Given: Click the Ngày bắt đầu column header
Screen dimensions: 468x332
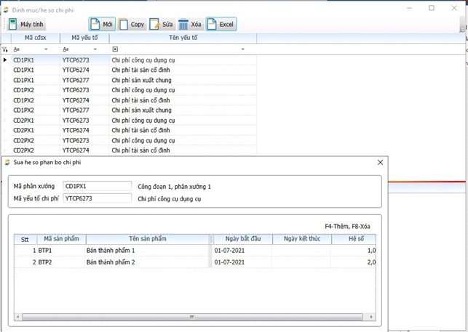Looking at the screenshot, I should click(241, 239).
